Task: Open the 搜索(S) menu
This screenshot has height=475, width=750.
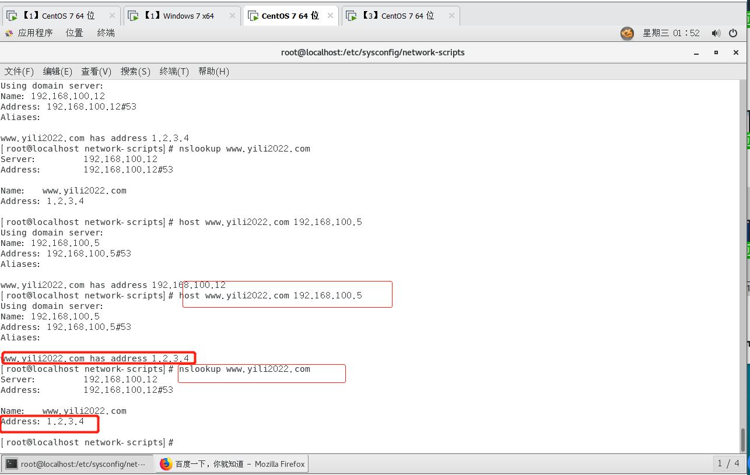Action: [135, 71]
